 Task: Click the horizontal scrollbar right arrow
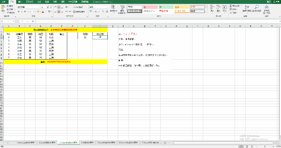278,143
